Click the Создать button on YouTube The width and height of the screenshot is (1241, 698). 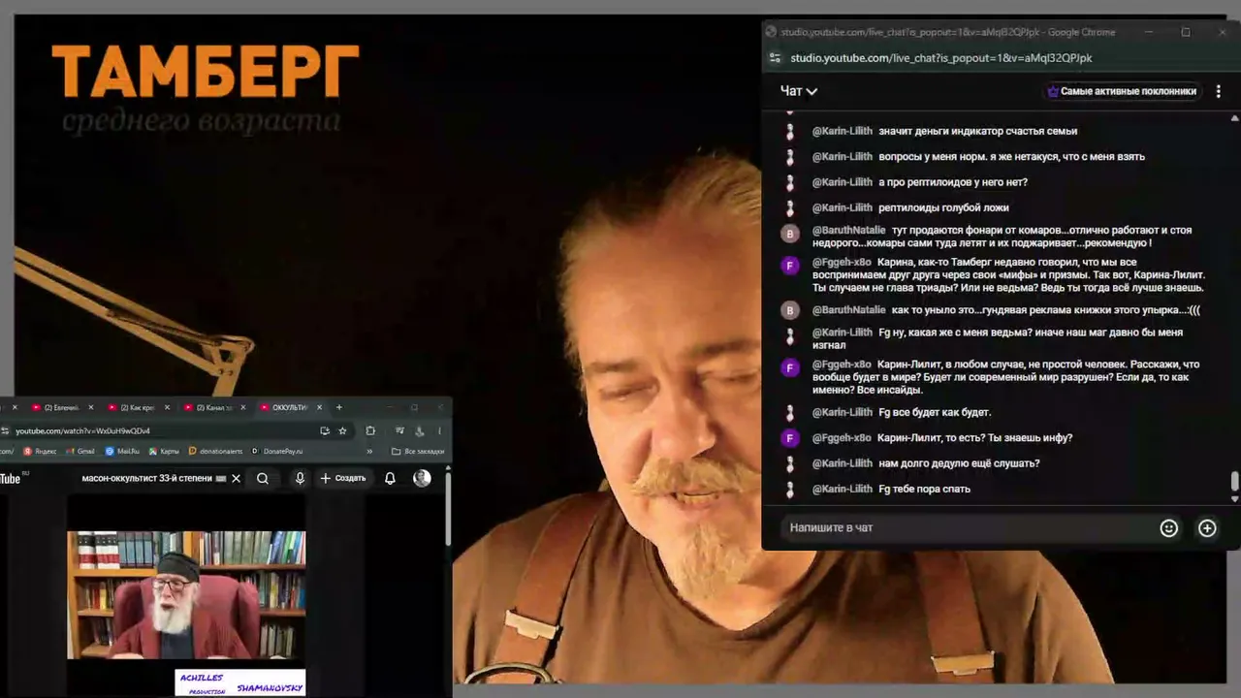[343, 478]
